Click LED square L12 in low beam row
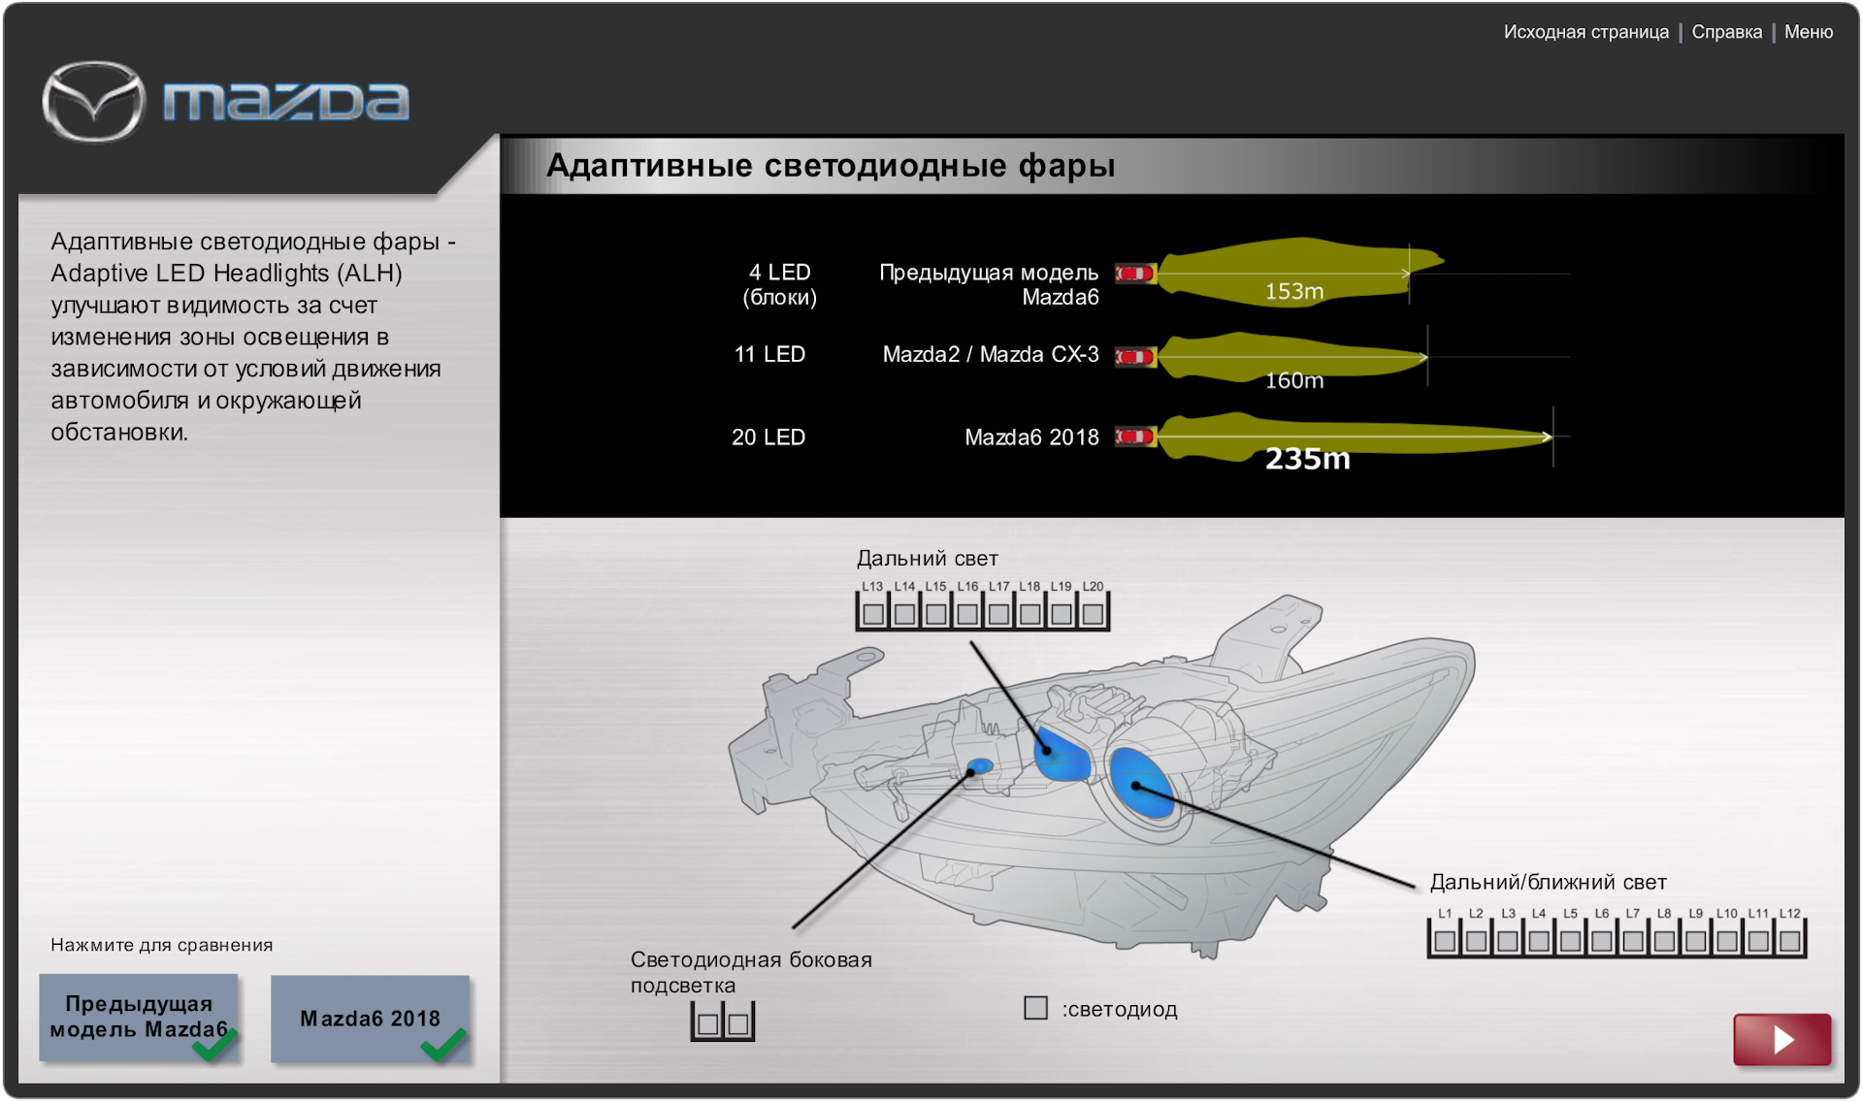The image size is (1863, 1102). 1790,941
